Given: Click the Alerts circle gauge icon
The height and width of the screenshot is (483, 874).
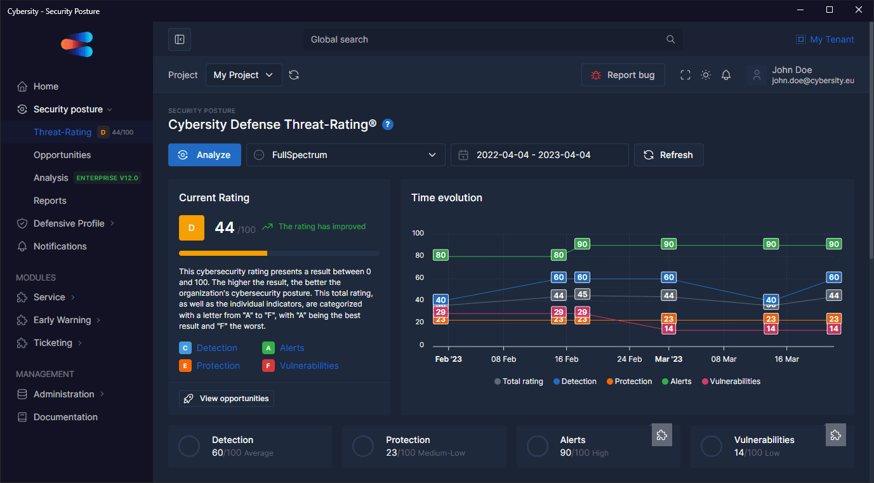Looking at the screenshot, I should coord(538,446).
